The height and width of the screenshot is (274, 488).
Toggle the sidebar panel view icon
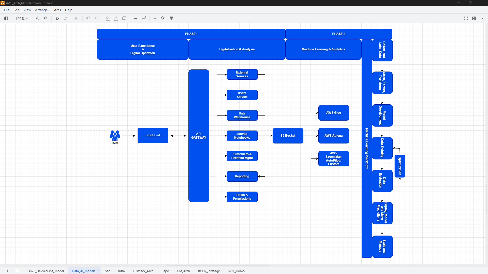click(6, 18)
